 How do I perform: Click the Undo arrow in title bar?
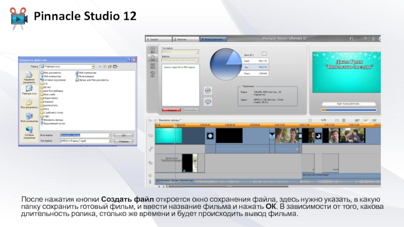(351, 39)
